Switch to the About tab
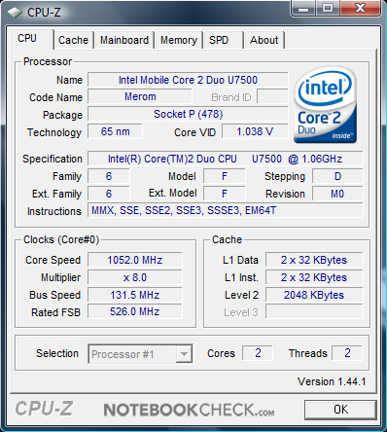 (x=264, y=40)
